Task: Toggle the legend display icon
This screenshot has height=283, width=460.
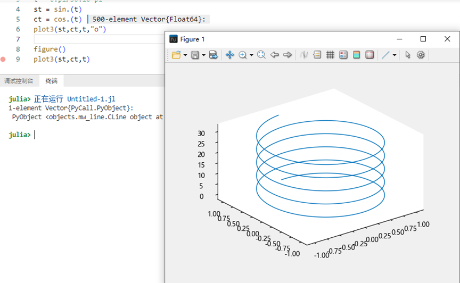Action: pos(343,55)
